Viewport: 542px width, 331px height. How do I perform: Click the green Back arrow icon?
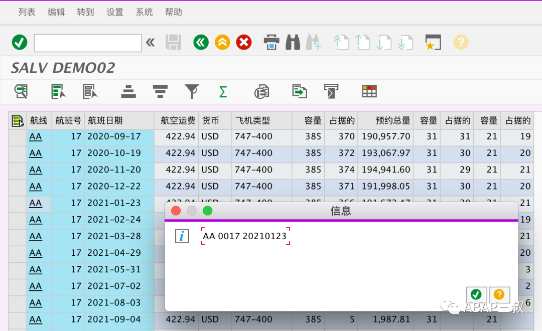(201, 43)
